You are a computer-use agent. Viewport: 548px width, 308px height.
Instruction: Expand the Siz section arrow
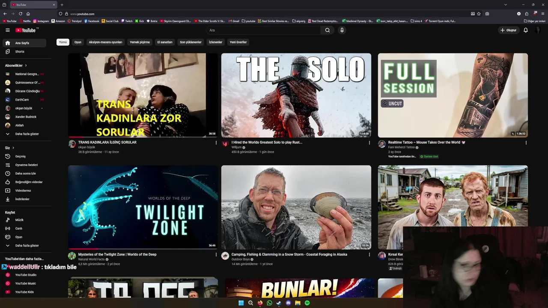[13, 148]
